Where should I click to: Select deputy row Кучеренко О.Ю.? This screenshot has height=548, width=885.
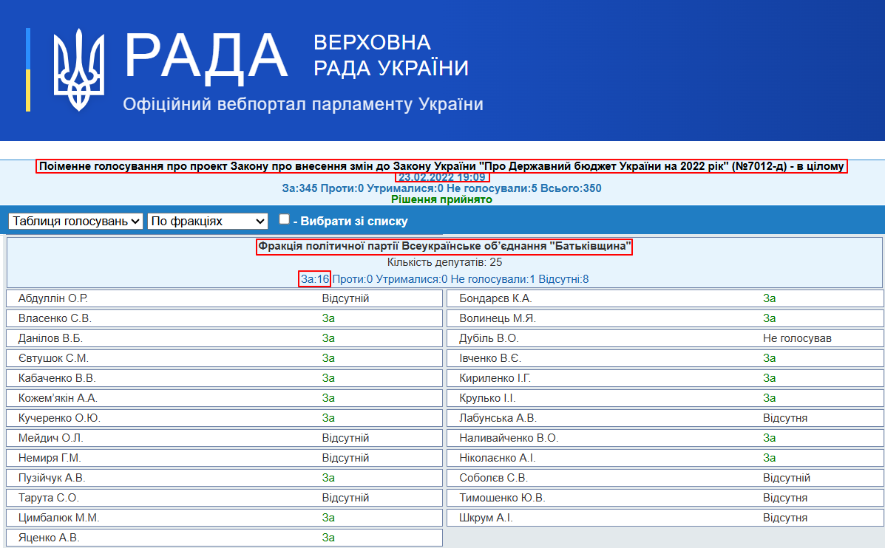click(x=224, y=418)
